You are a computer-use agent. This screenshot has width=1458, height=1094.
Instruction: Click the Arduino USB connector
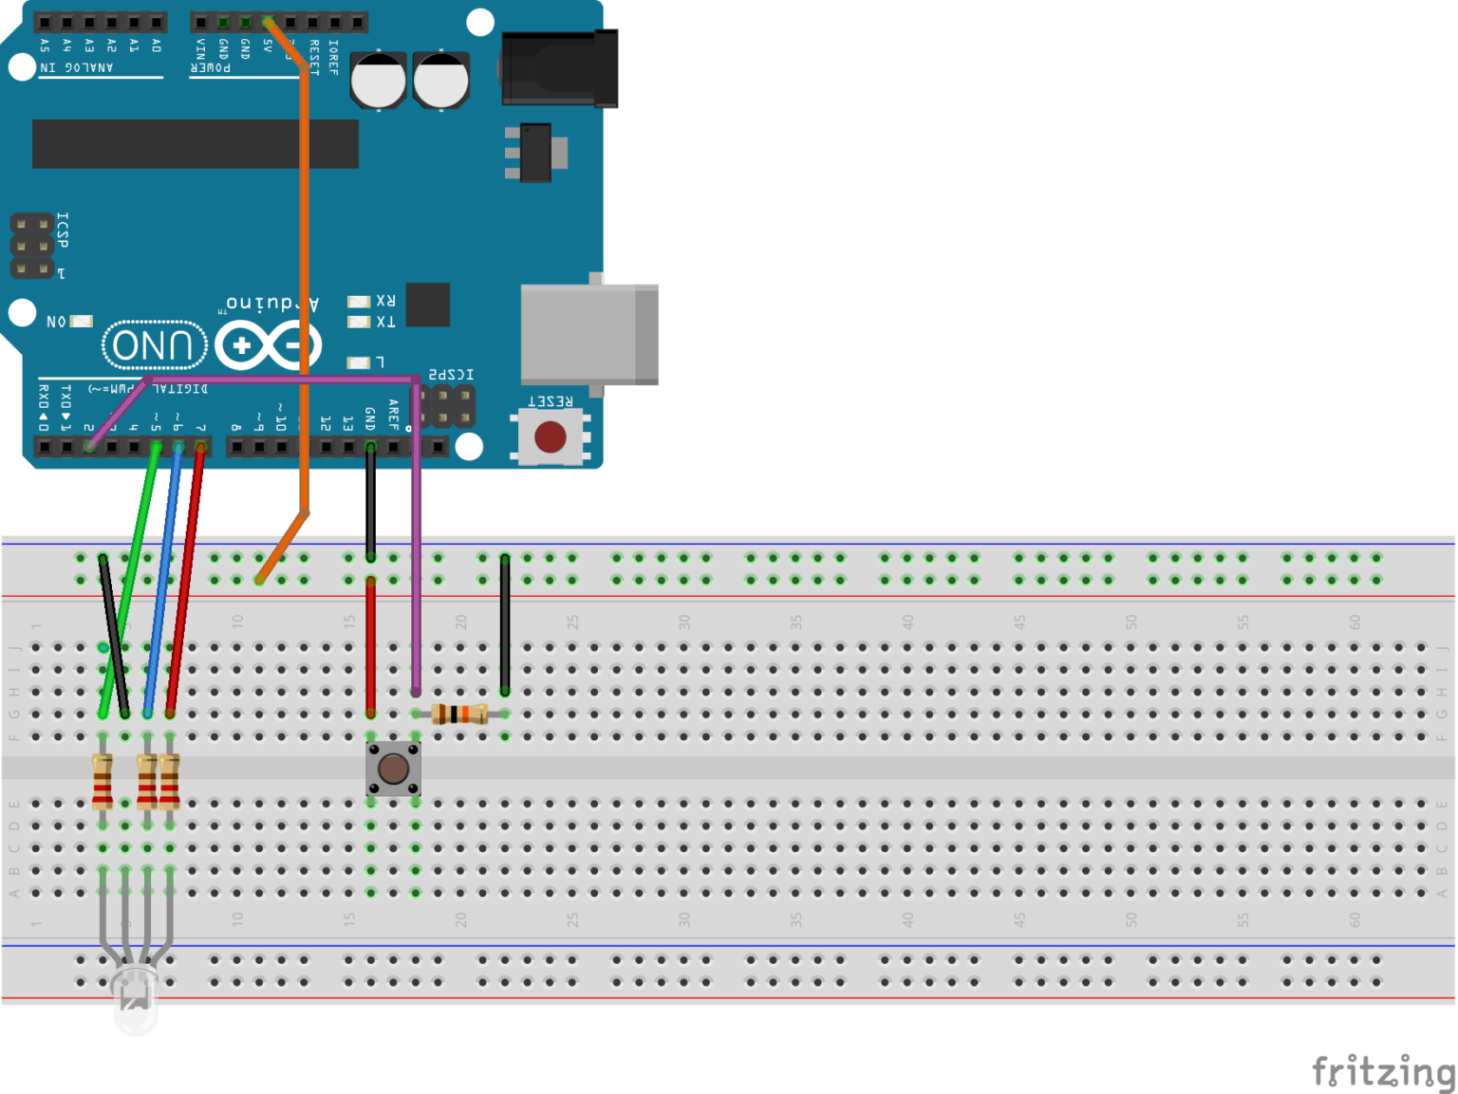[589, 334]
